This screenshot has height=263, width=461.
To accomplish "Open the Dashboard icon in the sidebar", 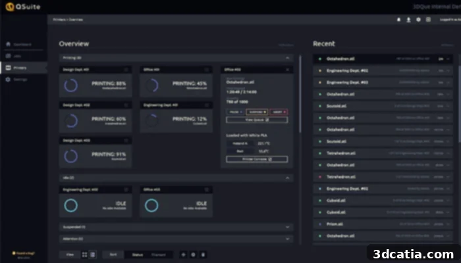I will pos(8,44).
